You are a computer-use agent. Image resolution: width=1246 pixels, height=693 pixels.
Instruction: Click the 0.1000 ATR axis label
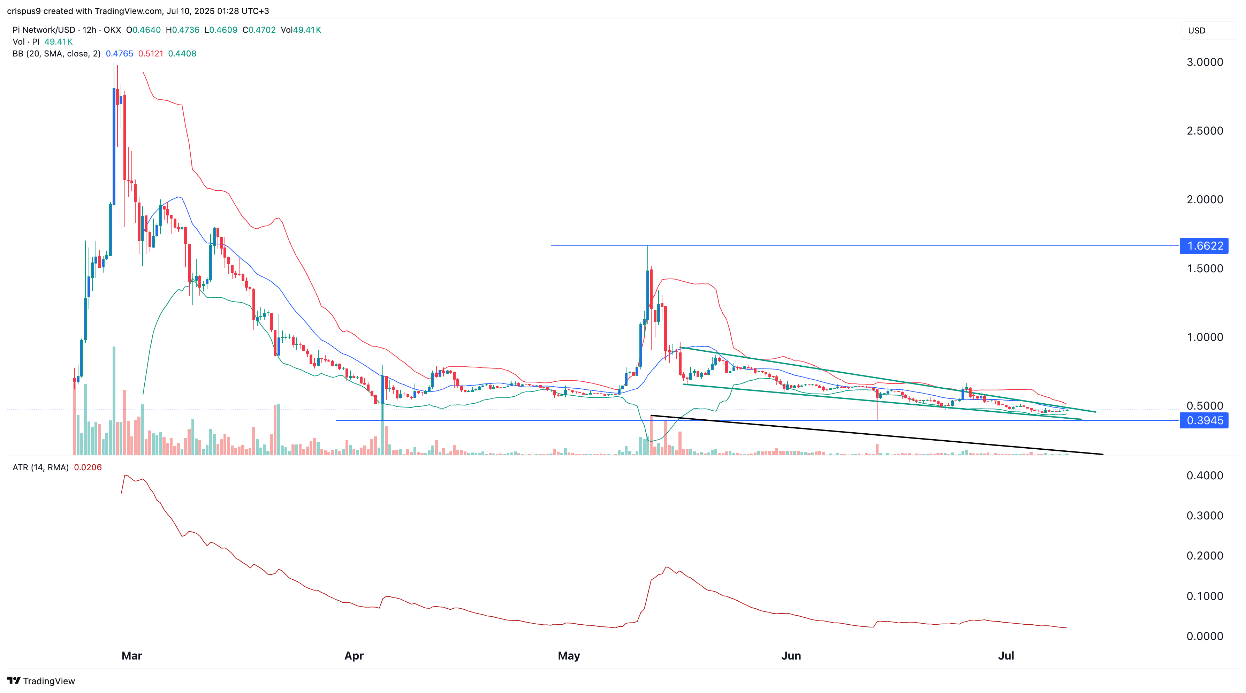coord(1205,596)
